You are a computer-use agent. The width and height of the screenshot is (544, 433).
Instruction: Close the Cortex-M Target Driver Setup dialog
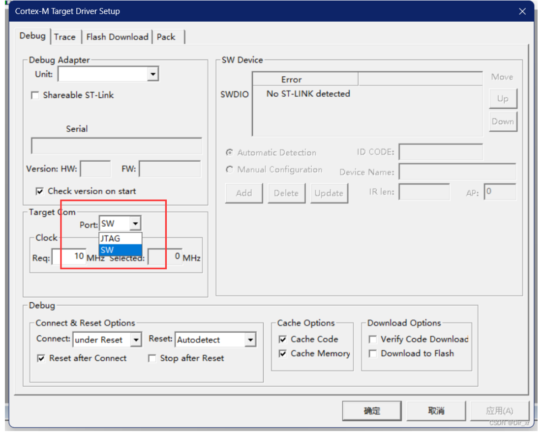(x=522, y=11)
